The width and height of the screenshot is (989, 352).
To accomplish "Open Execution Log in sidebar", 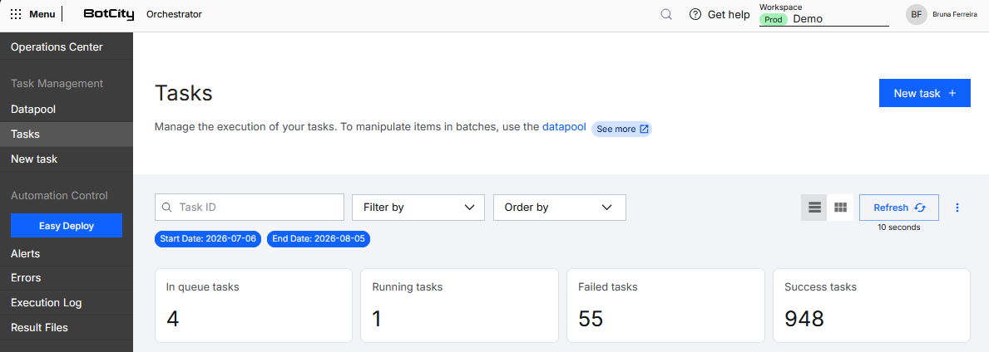I will click(x=67, y=303).
